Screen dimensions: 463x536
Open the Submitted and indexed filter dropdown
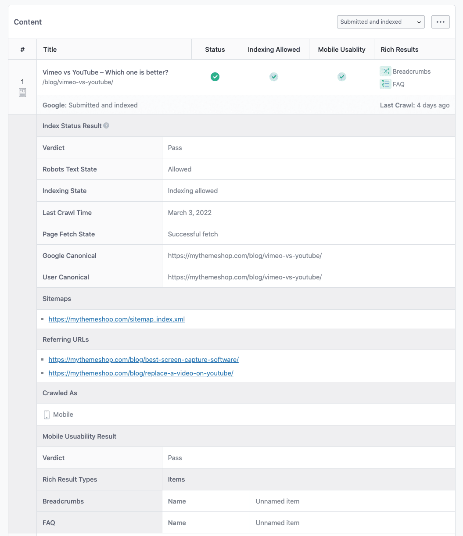click(x=380, y=21)
